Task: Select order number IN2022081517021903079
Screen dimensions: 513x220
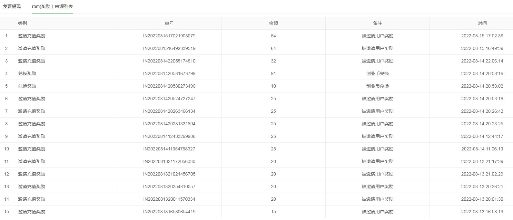Action: coord(169,36)
